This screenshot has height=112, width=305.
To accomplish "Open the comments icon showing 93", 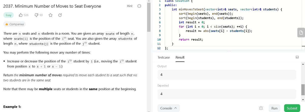I will click(36, 15).
